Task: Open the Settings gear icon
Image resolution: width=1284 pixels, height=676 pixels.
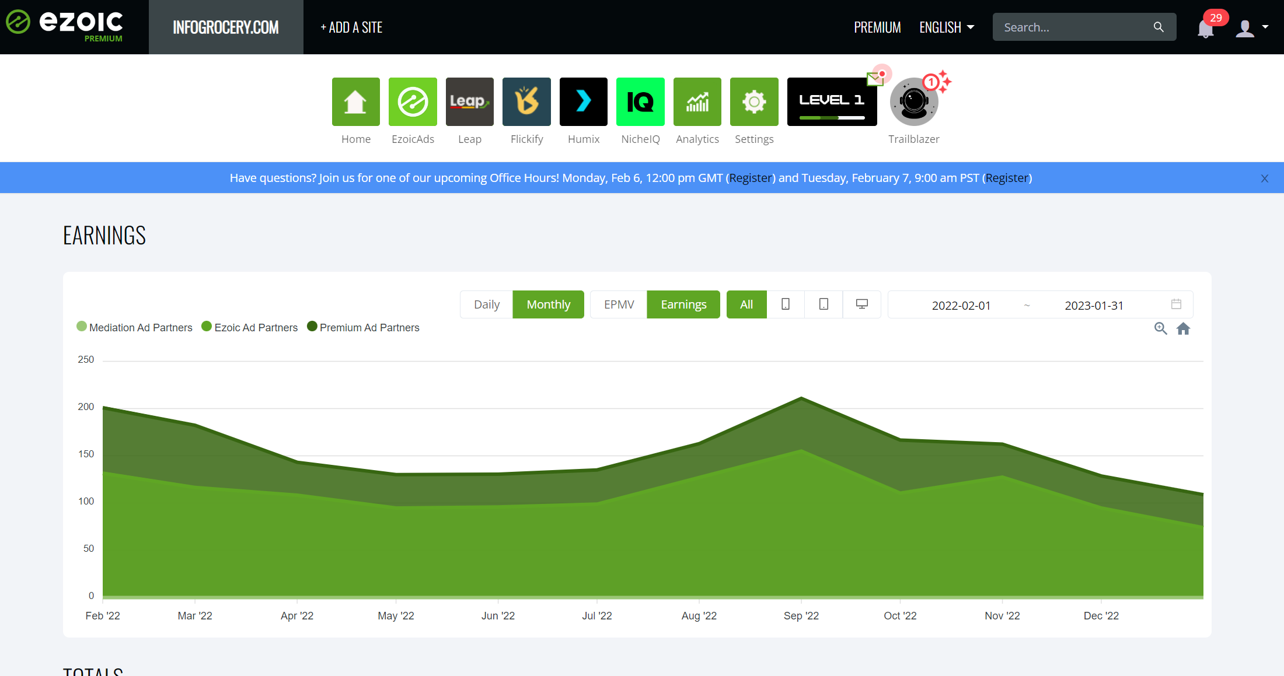Action: (754, 101)
